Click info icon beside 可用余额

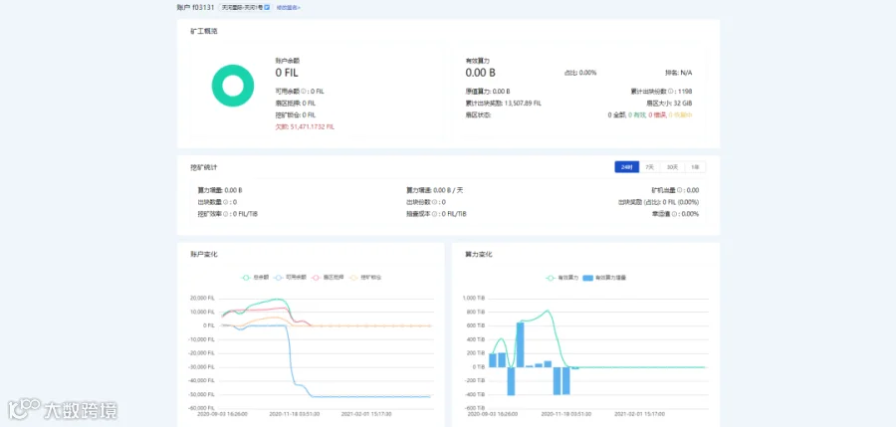[x=304, y=92]
